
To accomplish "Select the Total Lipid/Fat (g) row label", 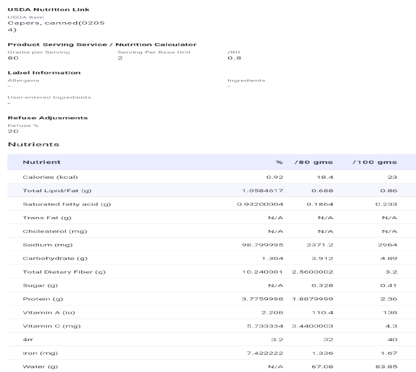I will [x=57, y=191].
